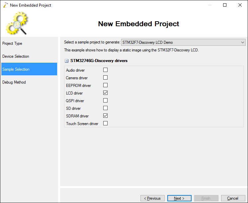Click the 'QSPI driver' label
The height and width of the screenshot is (203, 248).
coord(75,101)
